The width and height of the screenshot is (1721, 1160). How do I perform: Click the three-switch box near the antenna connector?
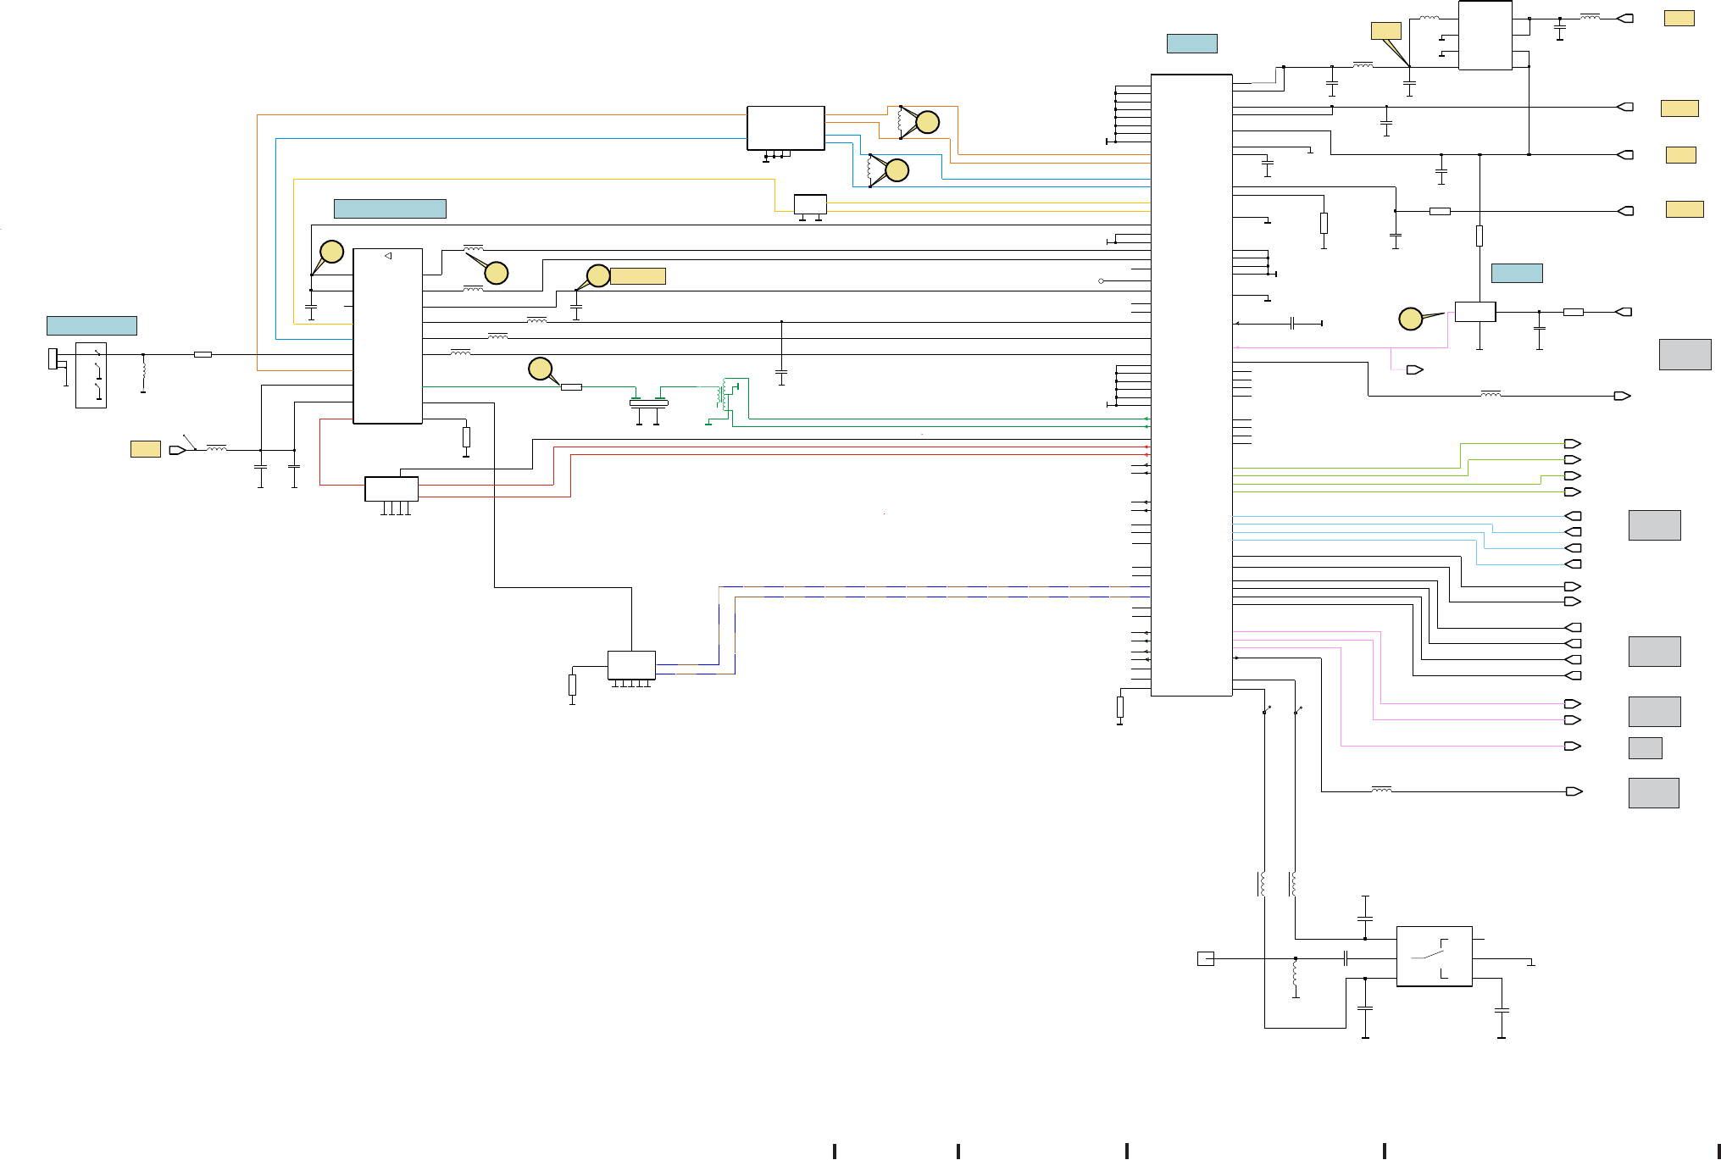(91, 375)
